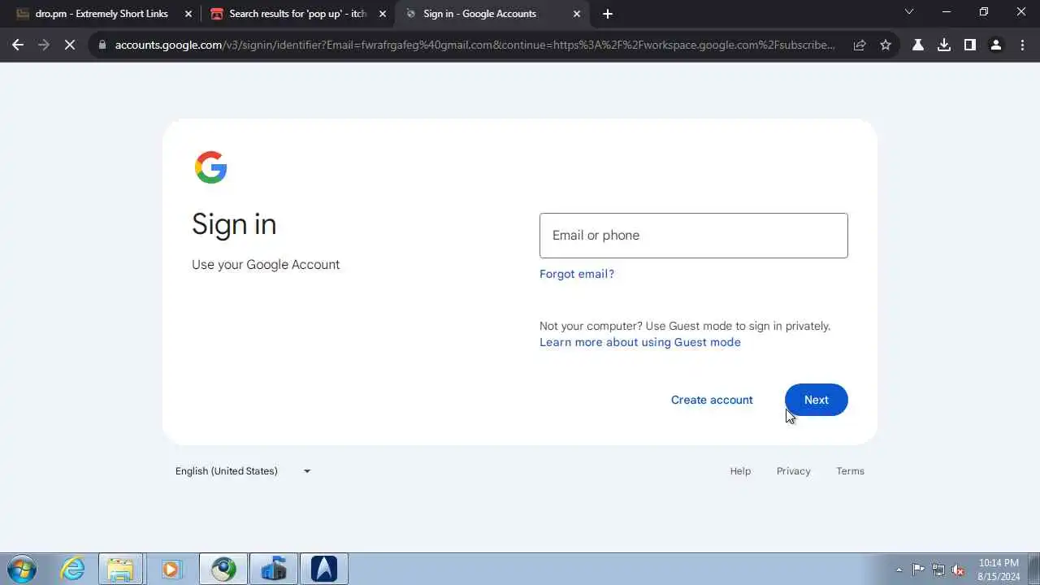This screenshot has height=585, width=1040.
Task: Launch Internet Explorer from the taskbar
Action: (x=73, y=569)
